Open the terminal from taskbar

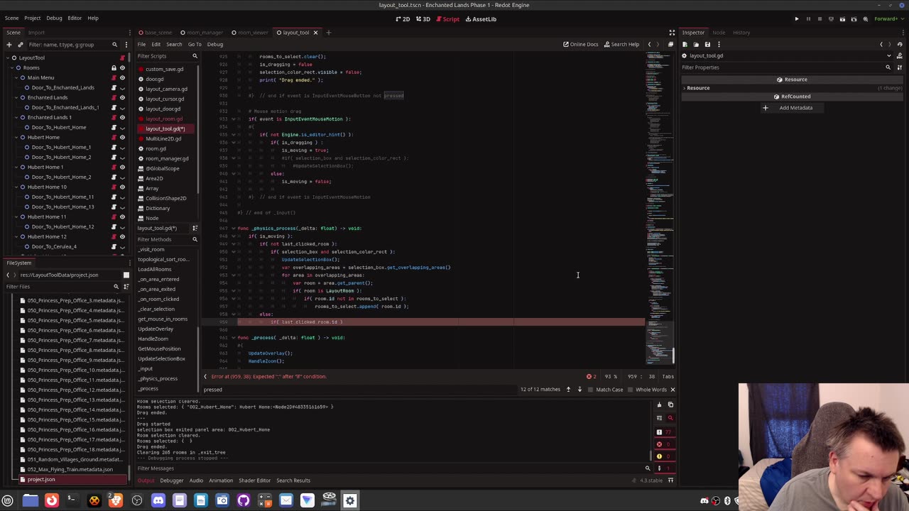(x=72, y=500)
